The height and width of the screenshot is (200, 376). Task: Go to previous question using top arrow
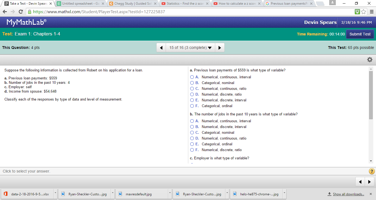pos(161,48)
